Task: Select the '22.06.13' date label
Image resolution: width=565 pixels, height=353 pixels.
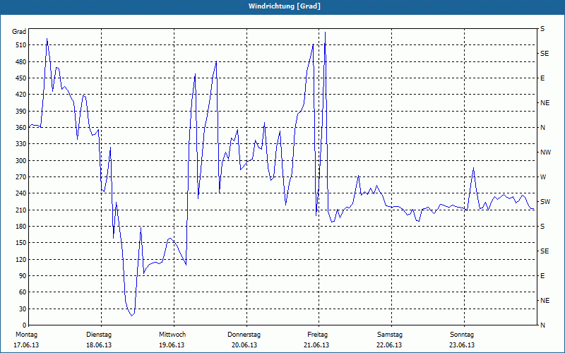Action: tap(389, 345)
